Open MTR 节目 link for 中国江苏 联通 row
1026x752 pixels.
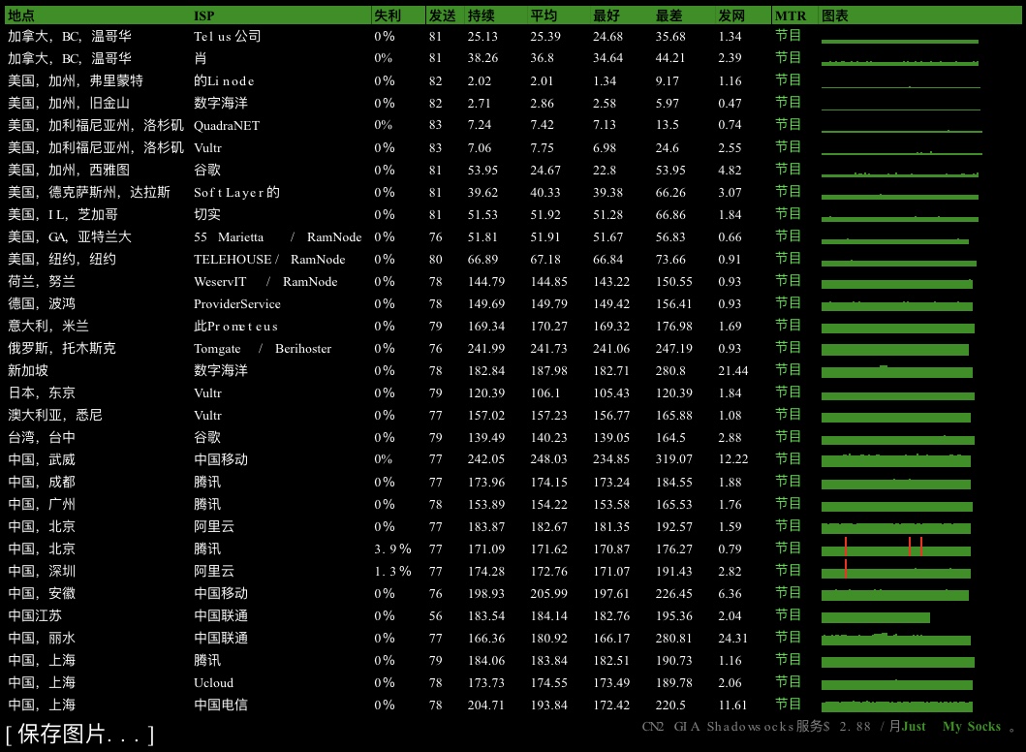coord(788,614)
